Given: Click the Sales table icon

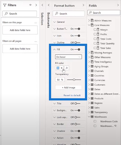Looking at the screenshot, I should [92, 107].
